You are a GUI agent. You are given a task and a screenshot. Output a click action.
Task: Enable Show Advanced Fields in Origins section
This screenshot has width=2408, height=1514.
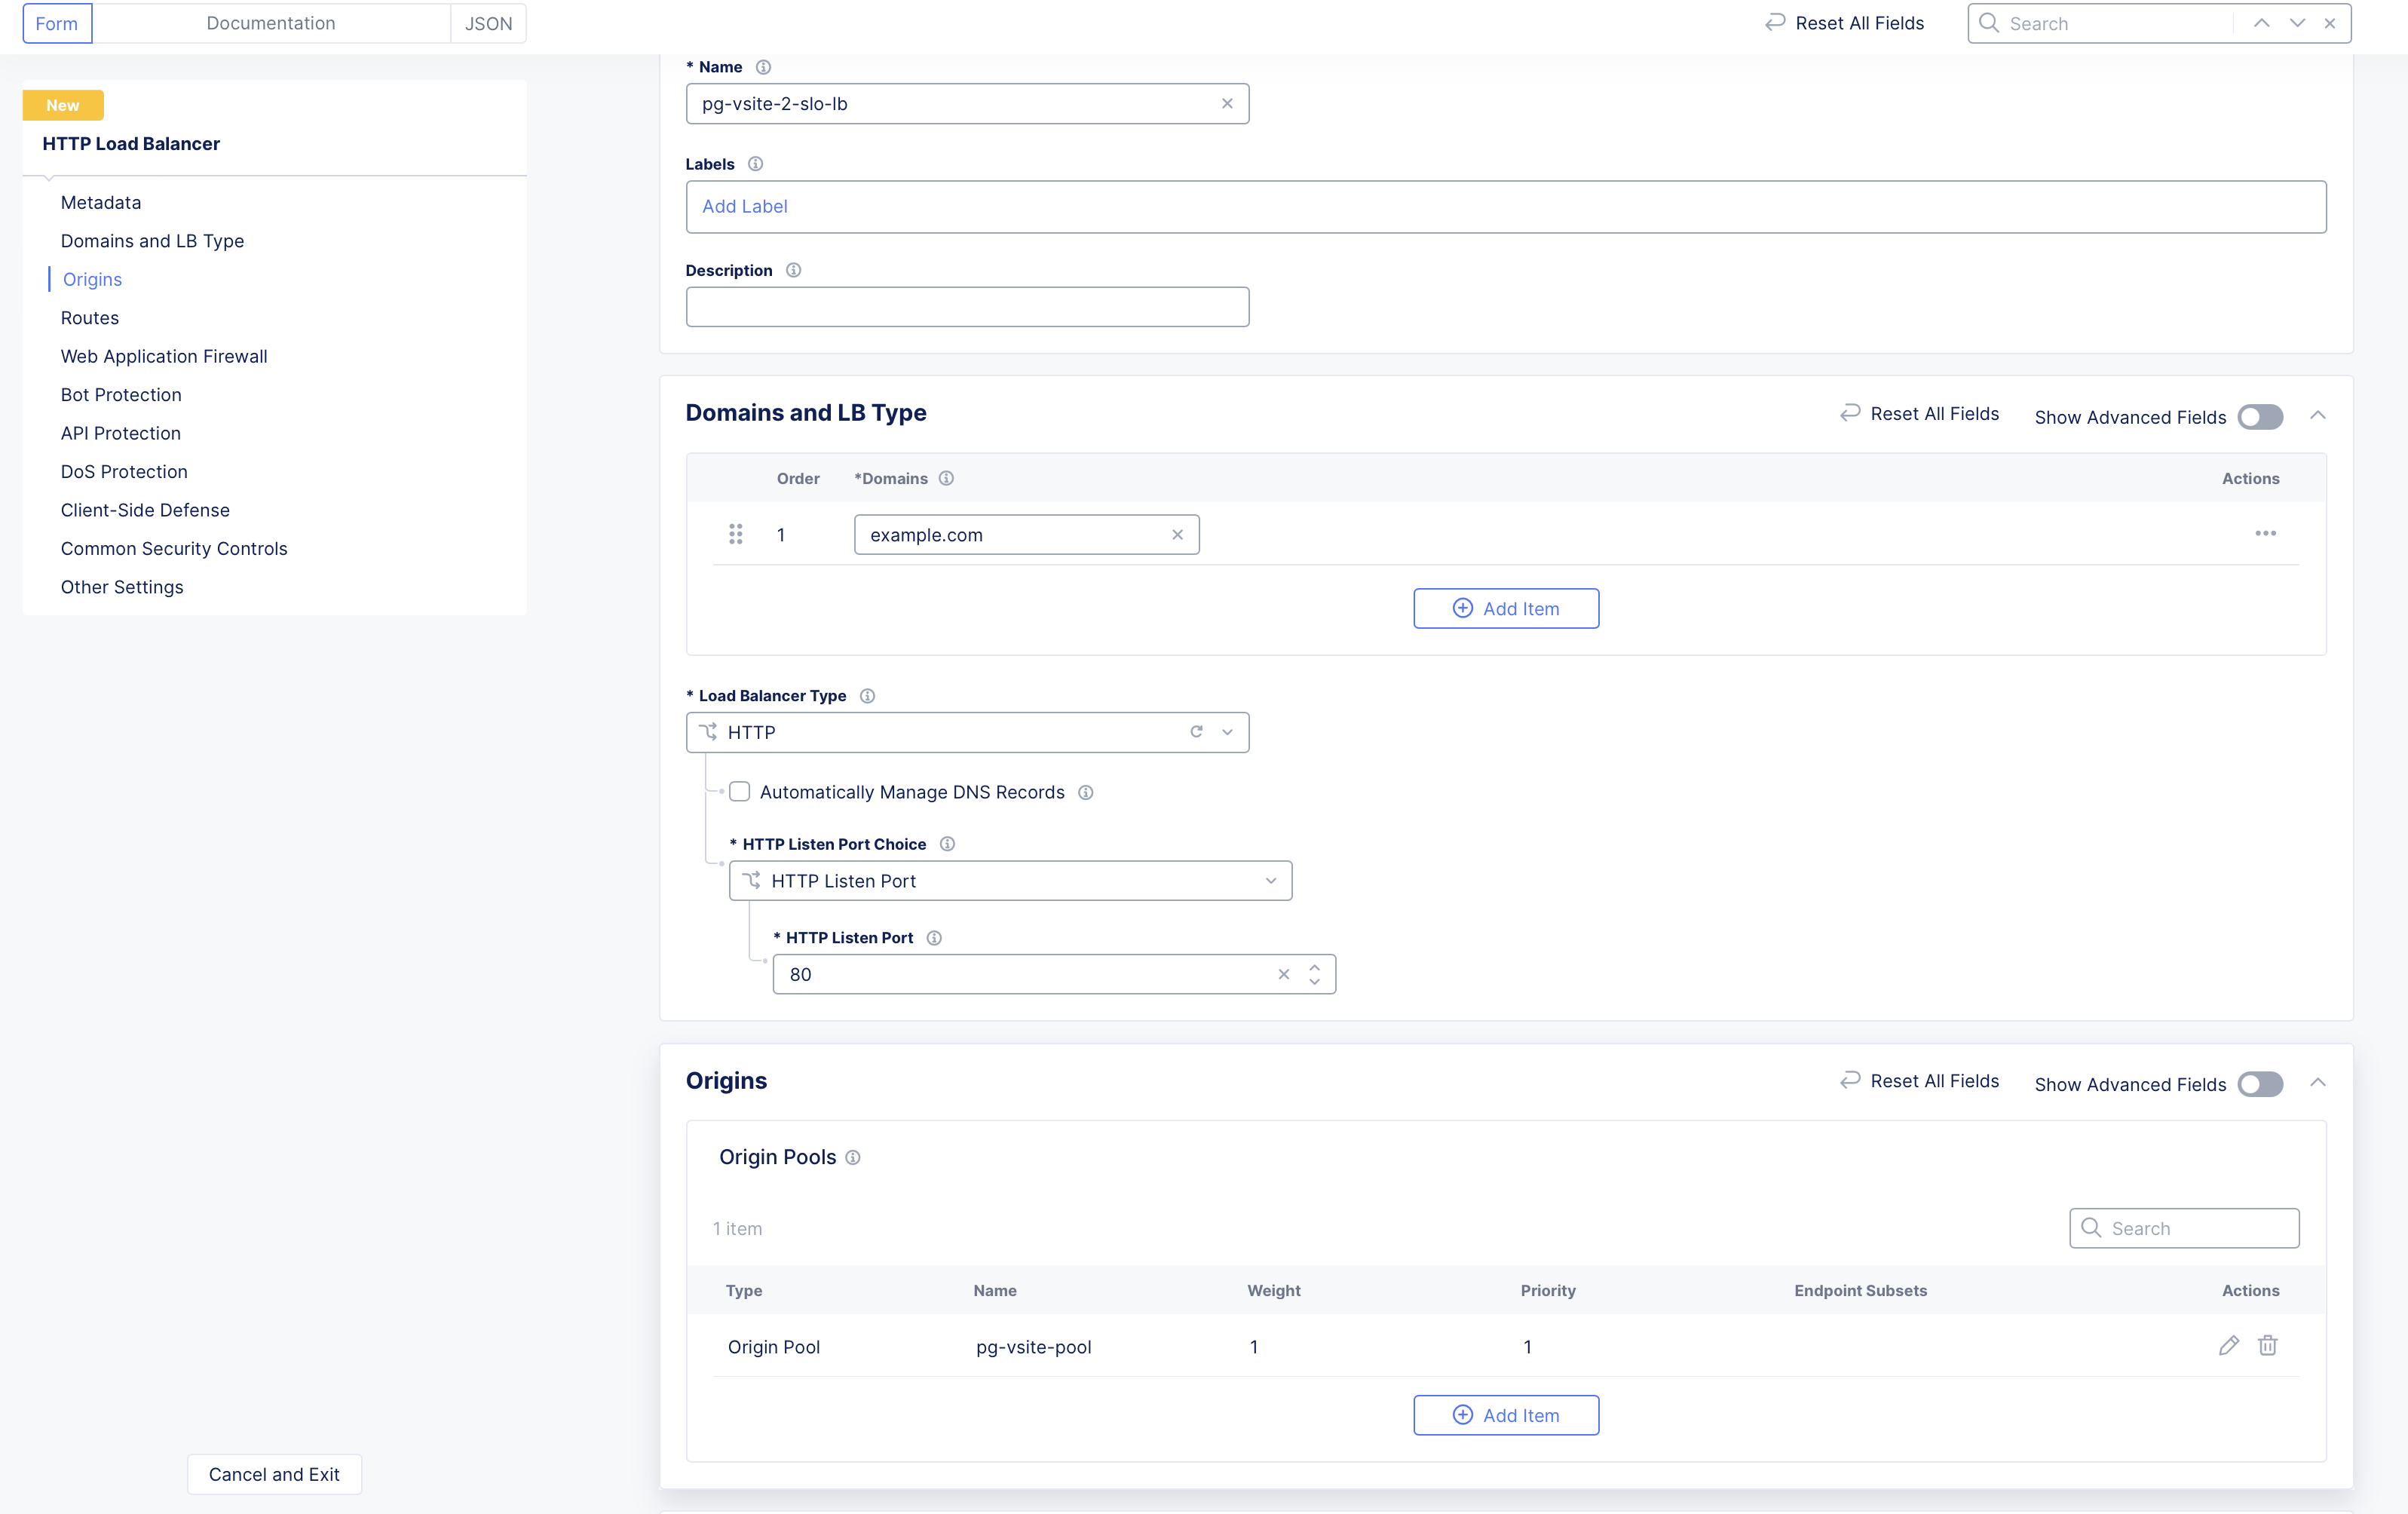(x=2260, y=1084)
